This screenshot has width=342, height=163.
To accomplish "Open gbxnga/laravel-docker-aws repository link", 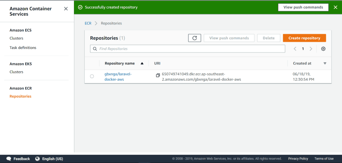I will [118, 77].
